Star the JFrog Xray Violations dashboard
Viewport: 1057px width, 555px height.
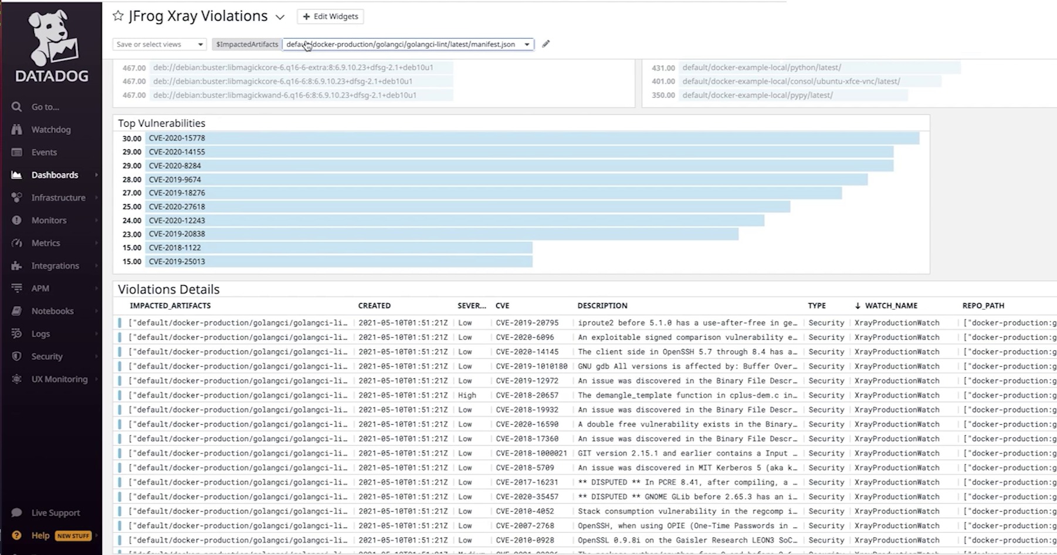(117, 16)
